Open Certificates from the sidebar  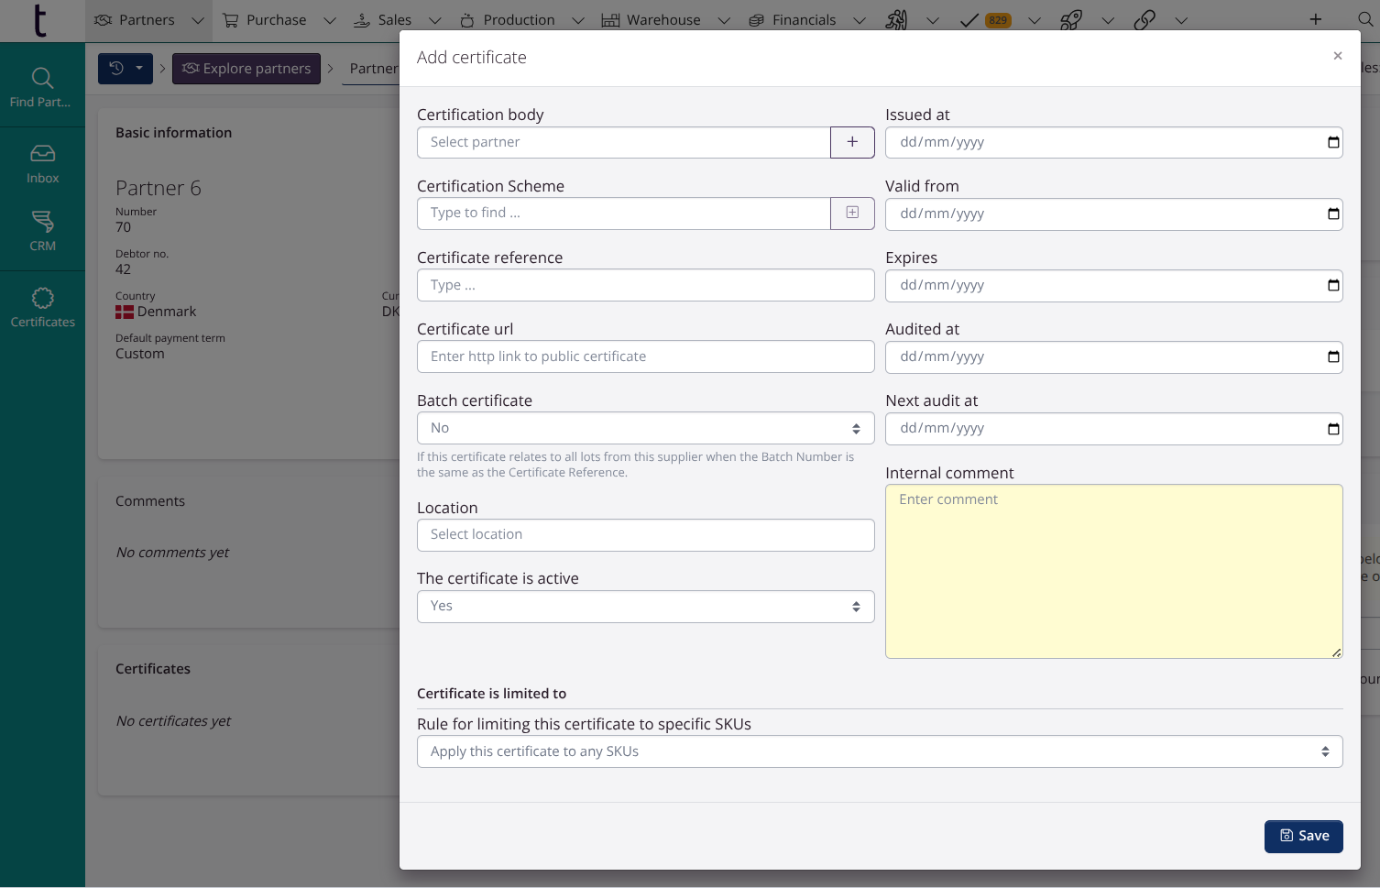42,307
